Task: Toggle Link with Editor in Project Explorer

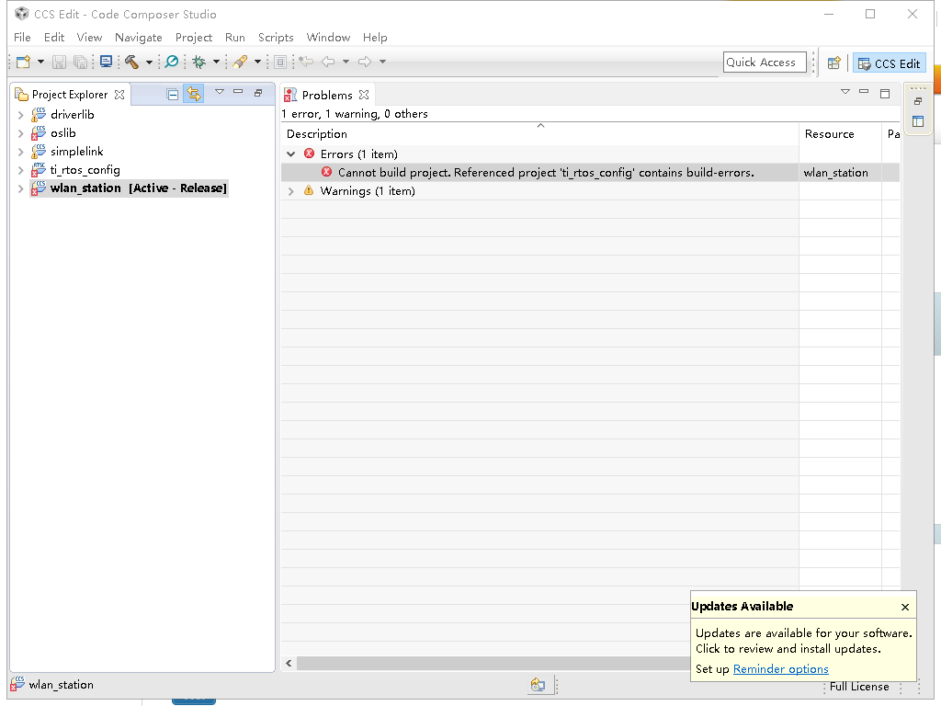Action: point(193,94)
